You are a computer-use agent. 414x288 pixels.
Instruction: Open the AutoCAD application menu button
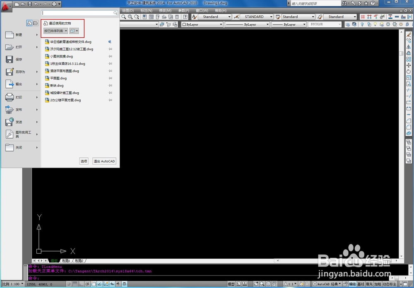(x=6, y=6)
